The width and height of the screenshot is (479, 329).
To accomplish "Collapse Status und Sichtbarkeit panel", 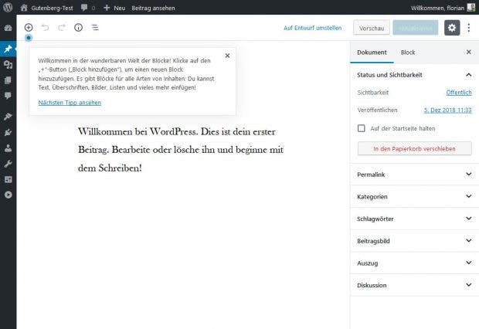I will [415, 75].
